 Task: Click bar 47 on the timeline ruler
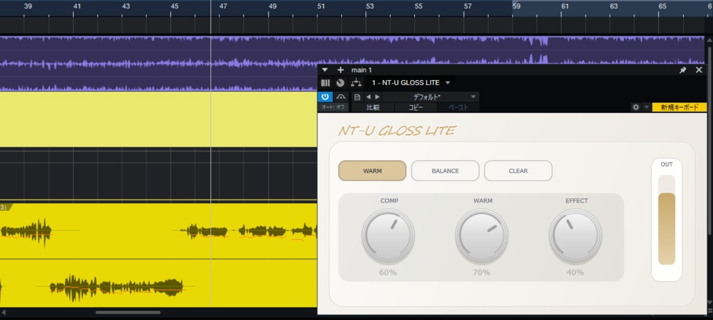click(223, 6)
